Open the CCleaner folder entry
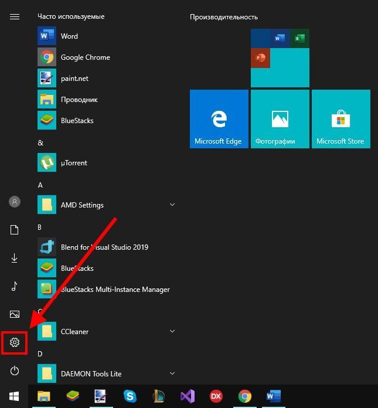The height and width of the screenshot is (408, 378). pyautogui.click(x=108, y=331)
